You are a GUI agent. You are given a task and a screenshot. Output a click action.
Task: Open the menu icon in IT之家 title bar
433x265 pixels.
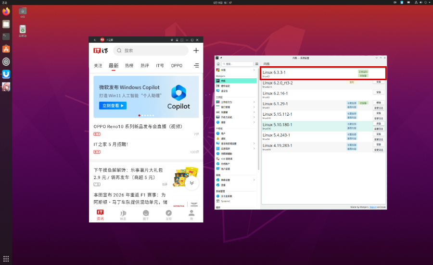177,40
